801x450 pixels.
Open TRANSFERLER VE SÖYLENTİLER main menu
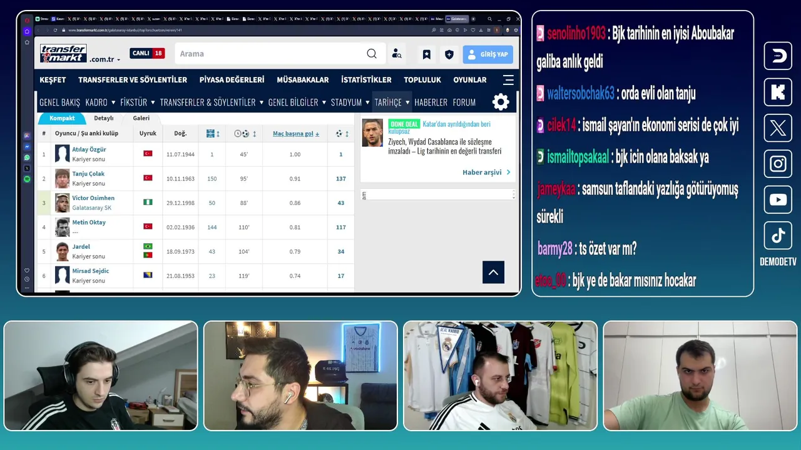point(133,80)
